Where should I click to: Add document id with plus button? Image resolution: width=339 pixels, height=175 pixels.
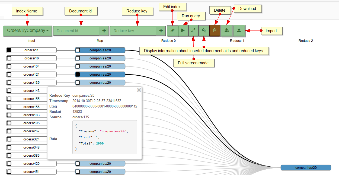click(x=104, y=31)
